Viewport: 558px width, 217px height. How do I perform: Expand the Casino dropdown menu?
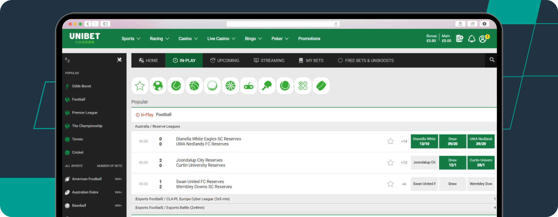click(x=188, y=39)
